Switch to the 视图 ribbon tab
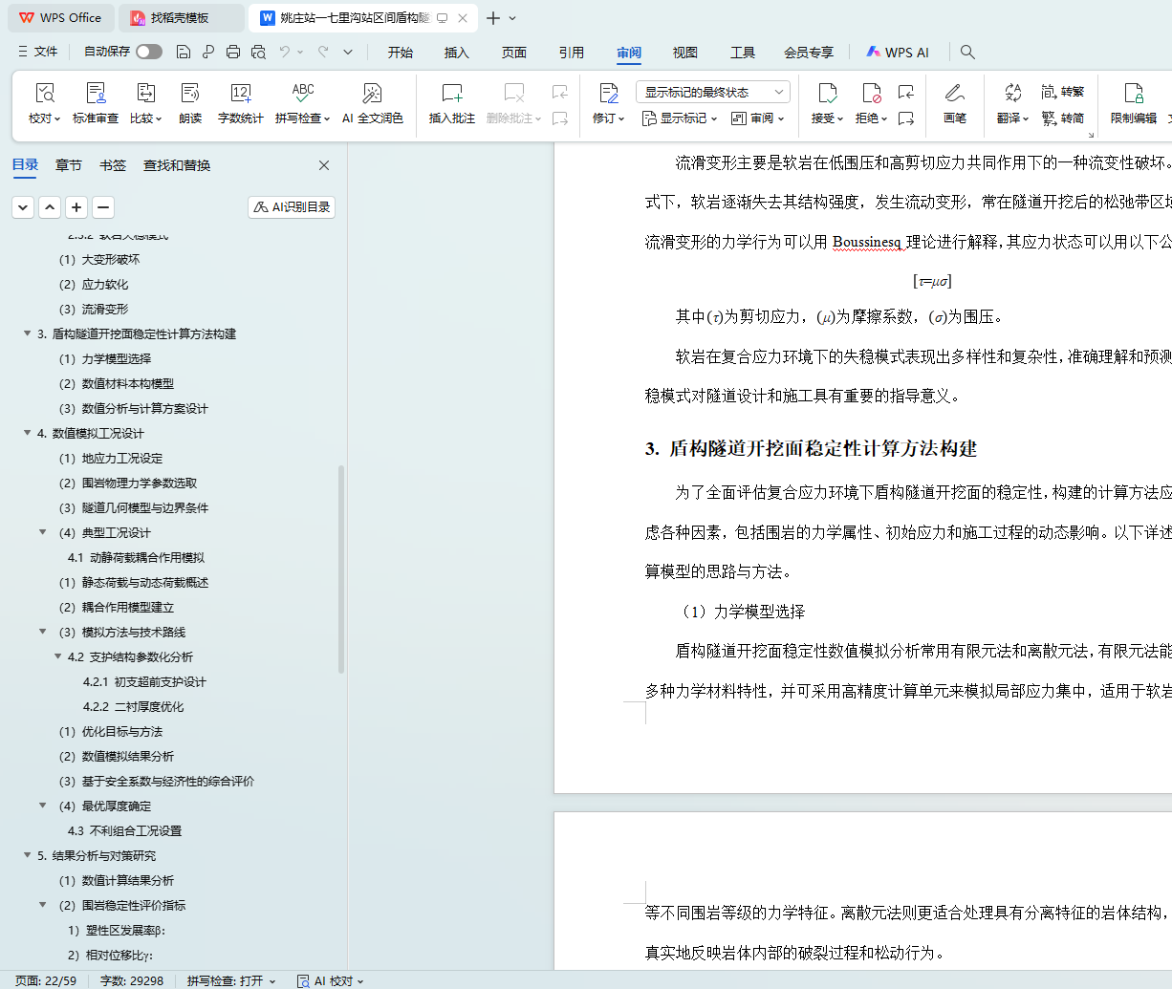1172x989 pixels. coord(684,53)
